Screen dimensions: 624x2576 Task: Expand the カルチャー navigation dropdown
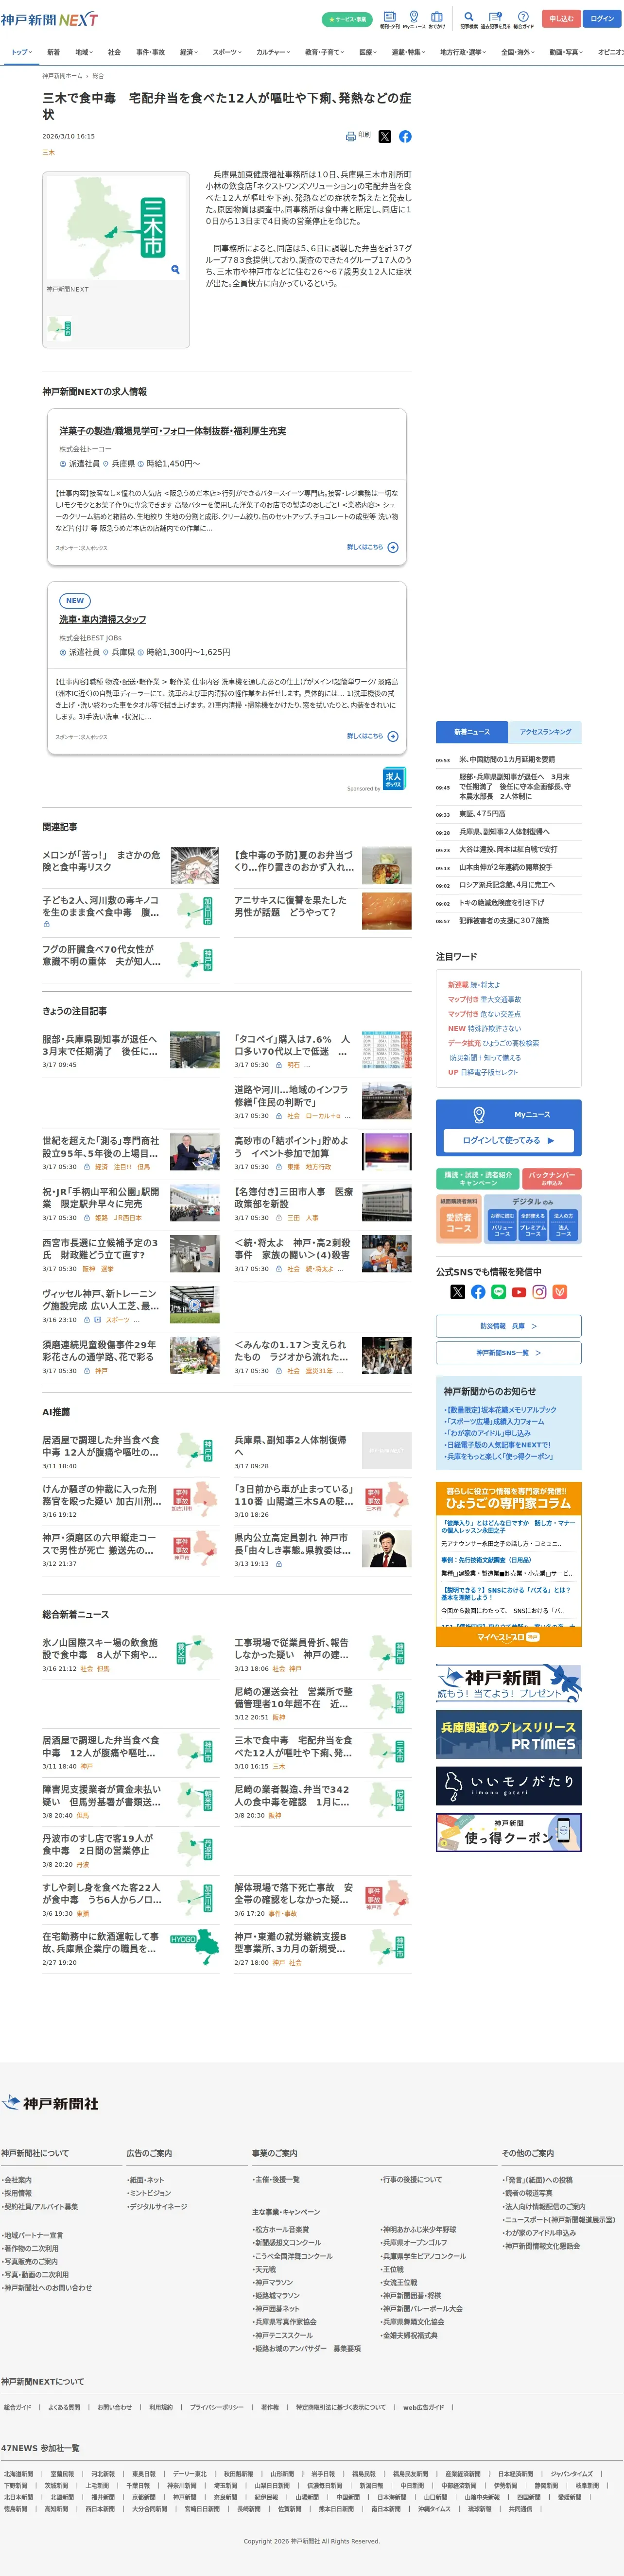point(274,52)
